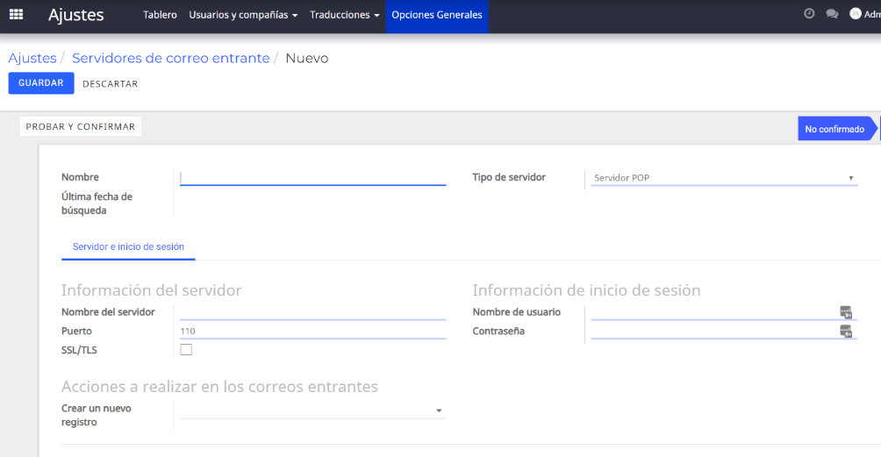Open the apps grid menu icon
The height and width of the screenshot is (457, 881).
pos(17,15)
